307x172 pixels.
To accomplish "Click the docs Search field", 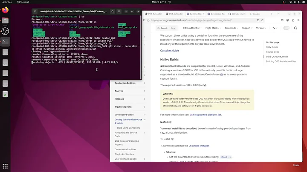I will coord(166,28).
